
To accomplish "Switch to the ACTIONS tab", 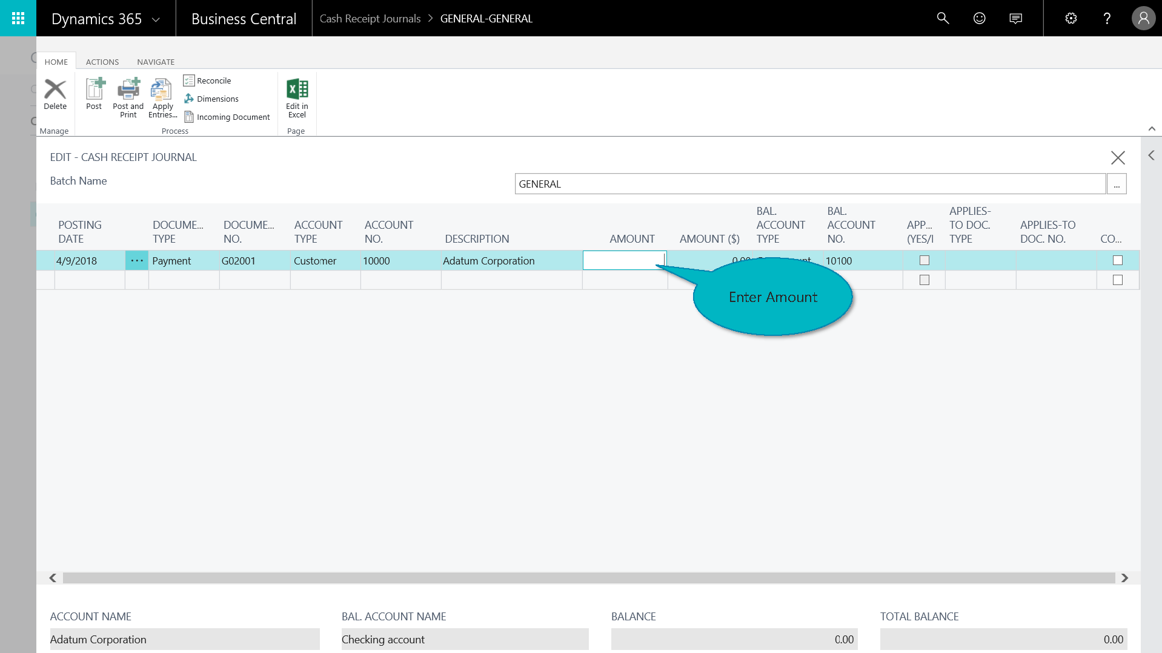I will pos(102,62).
